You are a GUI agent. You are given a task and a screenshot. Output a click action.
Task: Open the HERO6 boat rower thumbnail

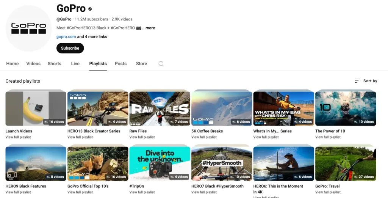[284, 163]
